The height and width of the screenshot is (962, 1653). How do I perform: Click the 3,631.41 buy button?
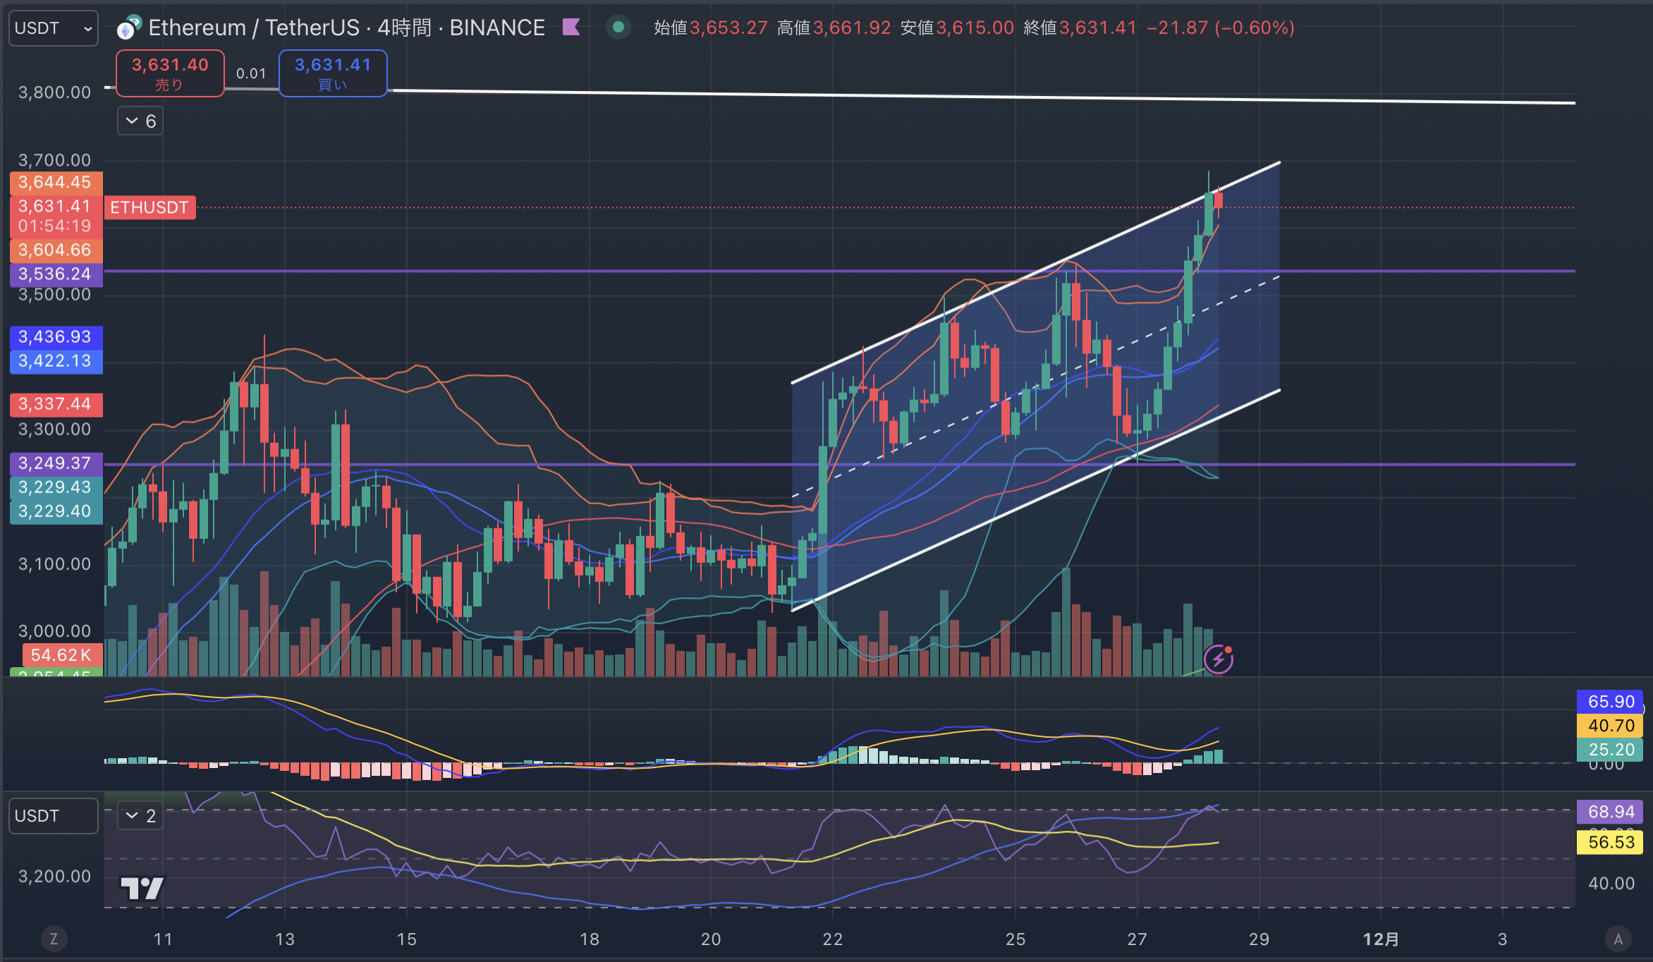point(333,73)
